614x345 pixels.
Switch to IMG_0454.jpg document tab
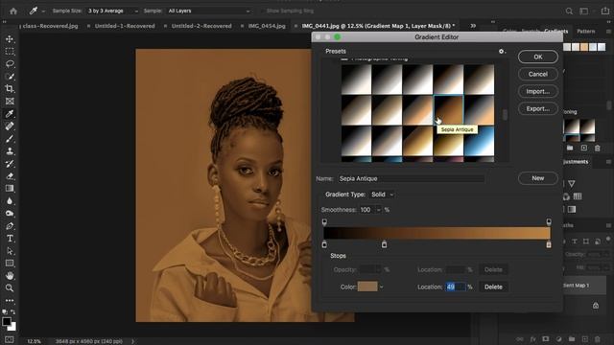click(267, 26)
